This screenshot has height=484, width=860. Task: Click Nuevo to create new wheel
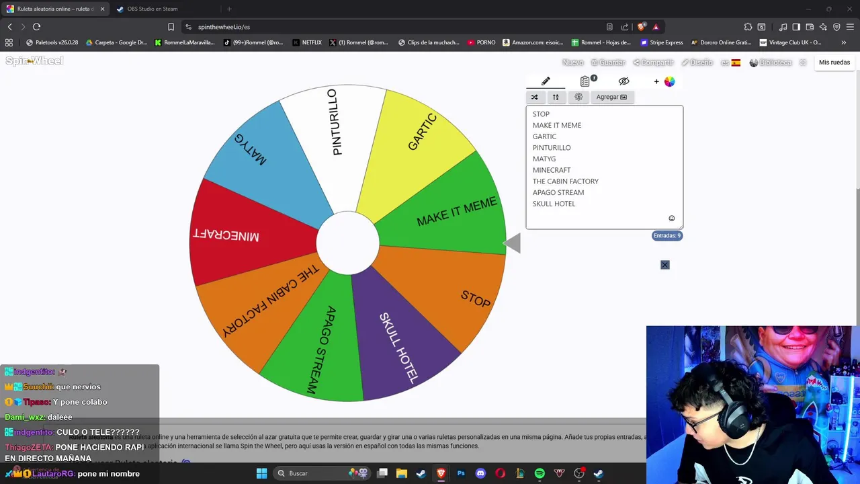pos(572,63)
